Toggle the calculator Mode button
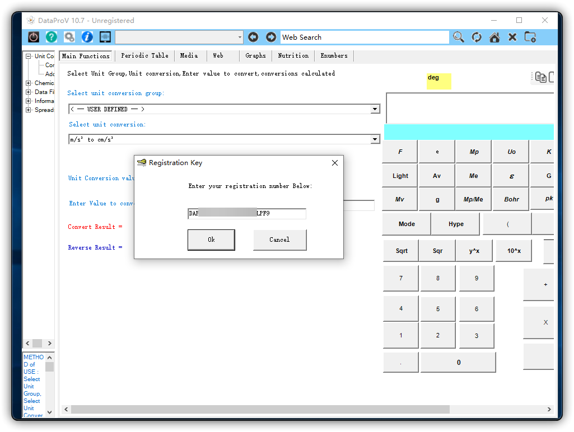 click(x=406, y=223)
